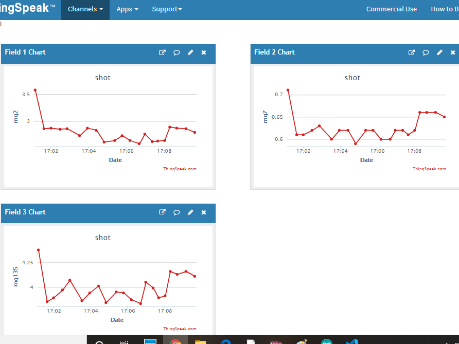The width and height of the screenshot is (459, 344).
Task: Open Field 3 Chart in new window
Action: 162,212
